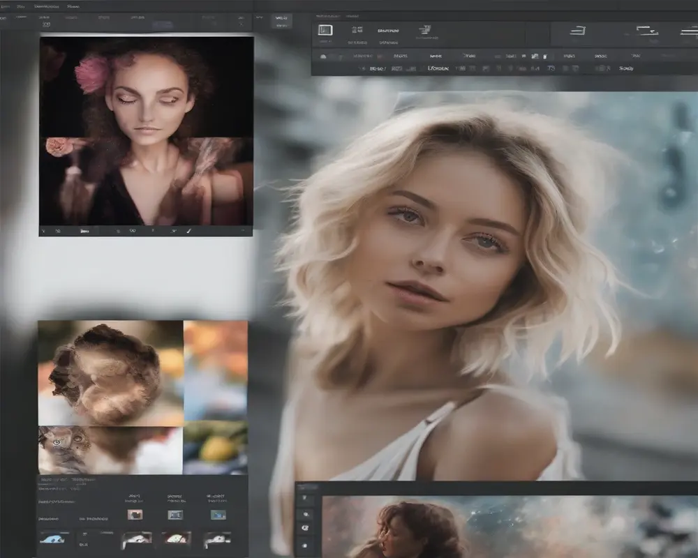This screenshot has height=558, width=698.
Task: Open the flower-haired woman portrait preview
Action: pos(146,131)
